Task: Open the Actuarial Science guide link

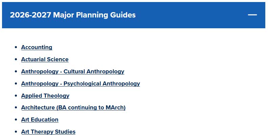Action: click(45, 60)
